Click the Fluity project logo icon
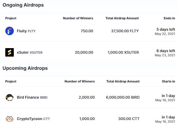 (x=10, y=31)
